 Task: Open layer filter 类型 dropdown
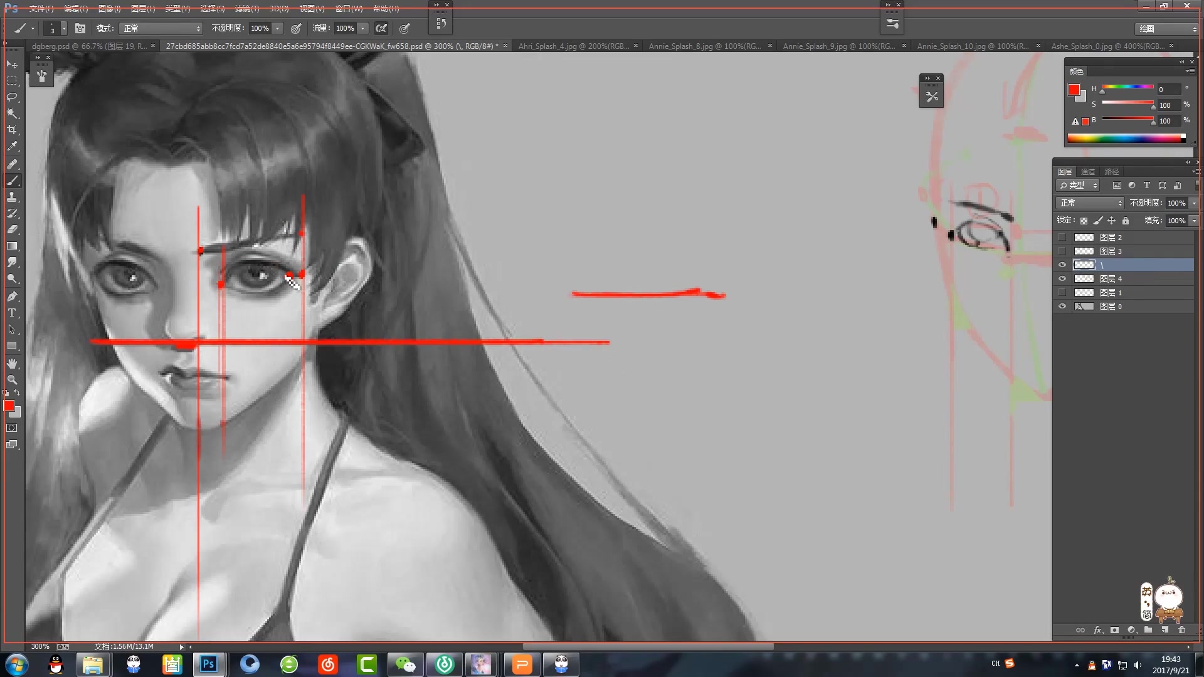(1078, 186)
